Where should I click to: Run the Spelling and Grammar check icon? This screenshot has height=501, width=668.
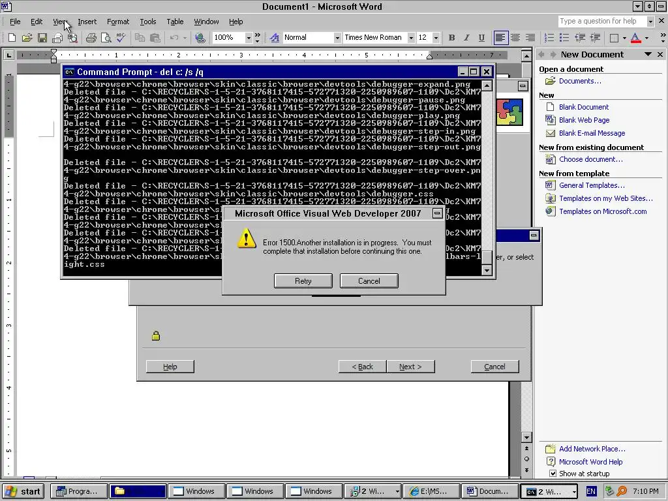121,37
